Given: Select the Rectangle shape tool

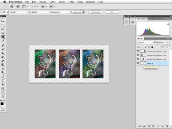Looking at the screenshot, I should coord(3,89).
